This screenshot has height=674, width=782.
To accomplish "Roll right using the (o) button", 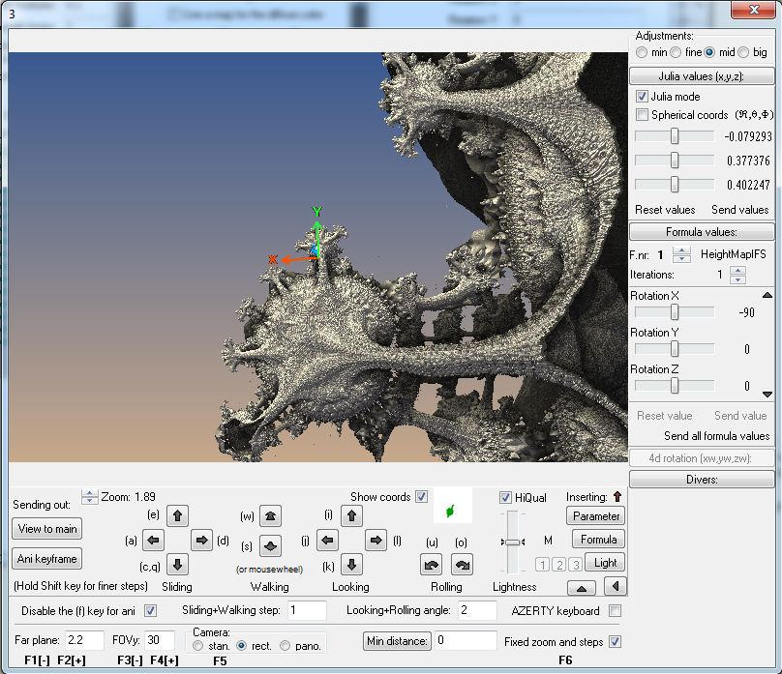I will tap(463, 565).
